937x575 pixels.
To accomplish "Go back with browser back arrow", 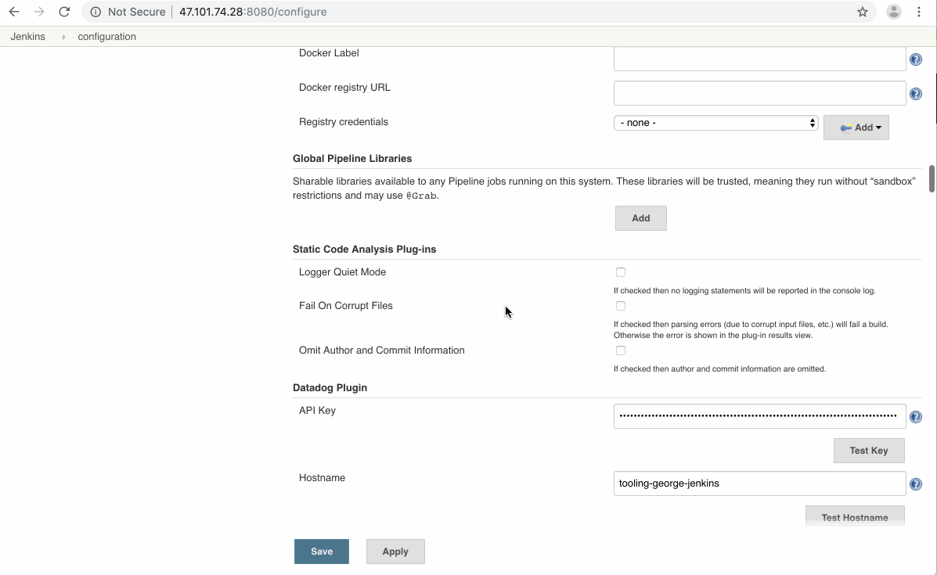I will point(14,12).
